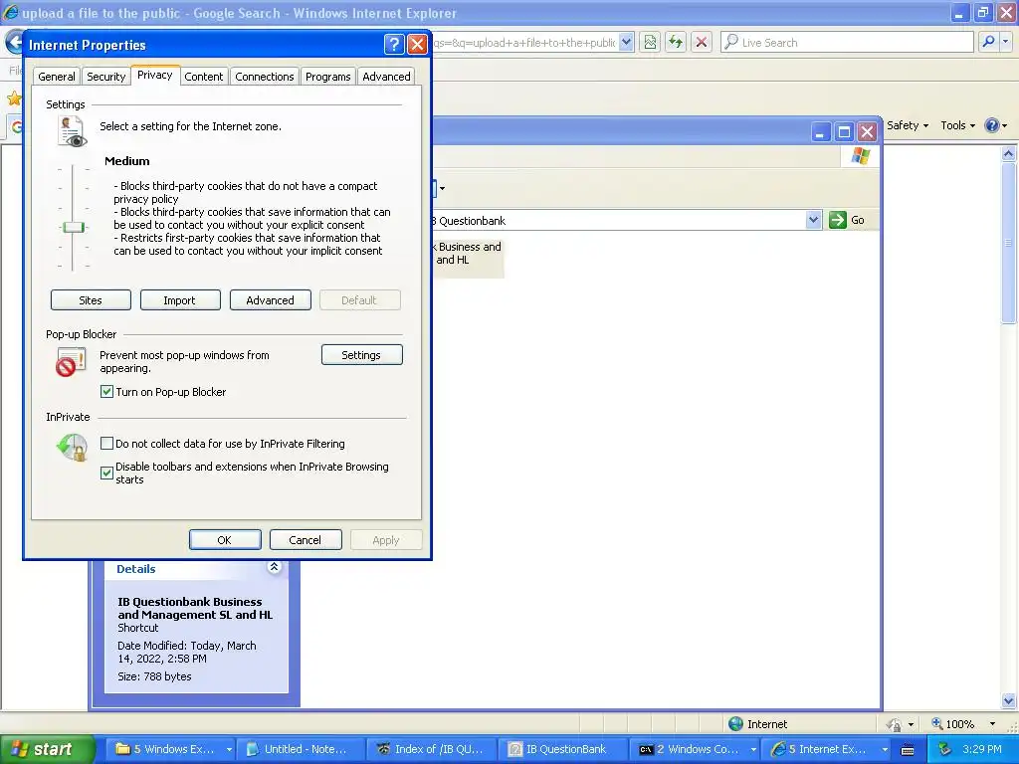The width and height of the screenshot is (1019, 764).
Task: Click the IE Help icon
Action: [992, 125]
